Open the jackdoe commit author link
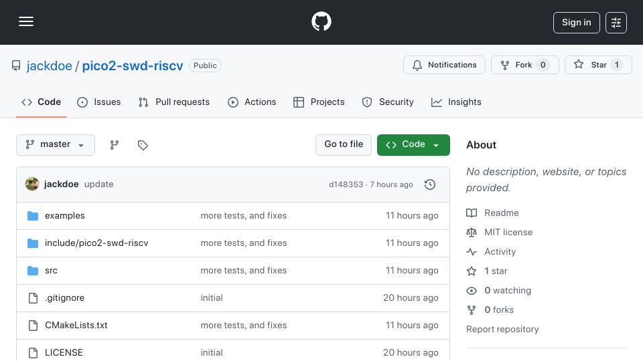Screen dimensions: 643x361 [x=61, y=185]
